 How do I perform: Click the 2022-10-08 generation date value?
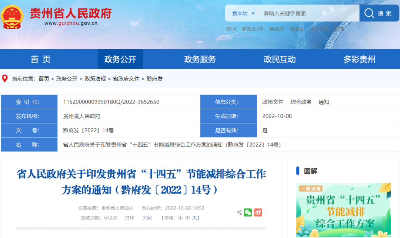tap(277, 116)
